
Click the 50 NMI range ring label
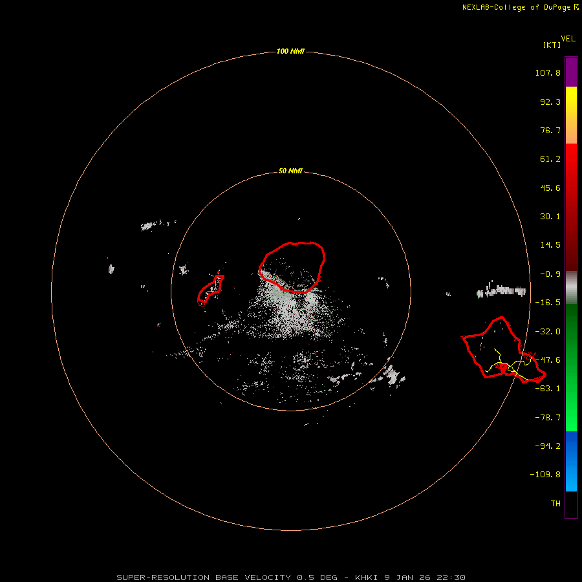(x=290, y=171)
